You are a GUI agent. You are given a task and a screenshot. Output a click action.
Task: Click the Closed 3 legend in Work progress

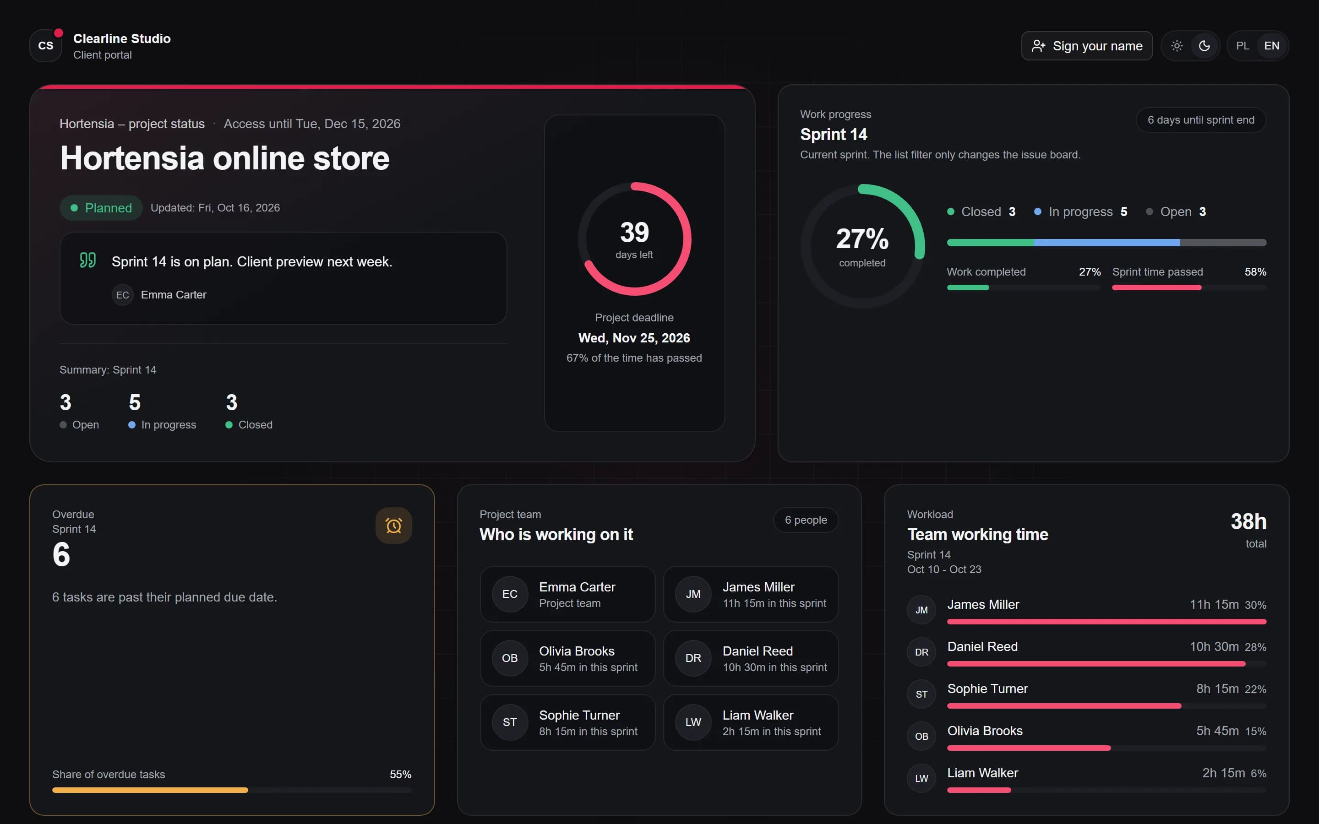(981, 211)
